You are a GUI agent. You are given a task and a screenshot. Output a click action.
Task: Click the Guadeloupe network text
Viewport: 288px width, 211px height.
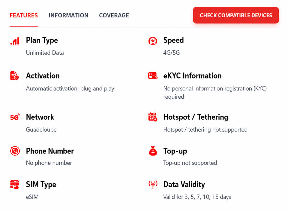click(41, 130)
